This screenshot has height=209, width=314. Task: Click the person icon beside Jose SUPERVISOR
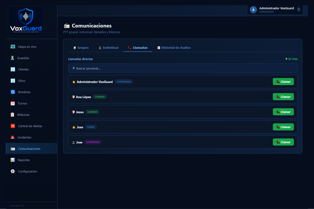pyautogui.click(x=74, y=142)
